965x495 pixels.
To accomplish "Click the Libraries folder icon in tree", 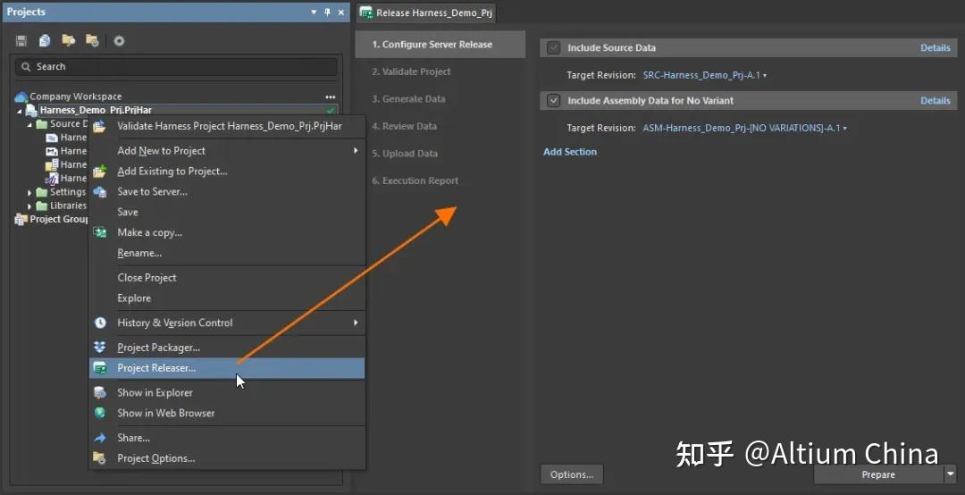I will (42, 206).
